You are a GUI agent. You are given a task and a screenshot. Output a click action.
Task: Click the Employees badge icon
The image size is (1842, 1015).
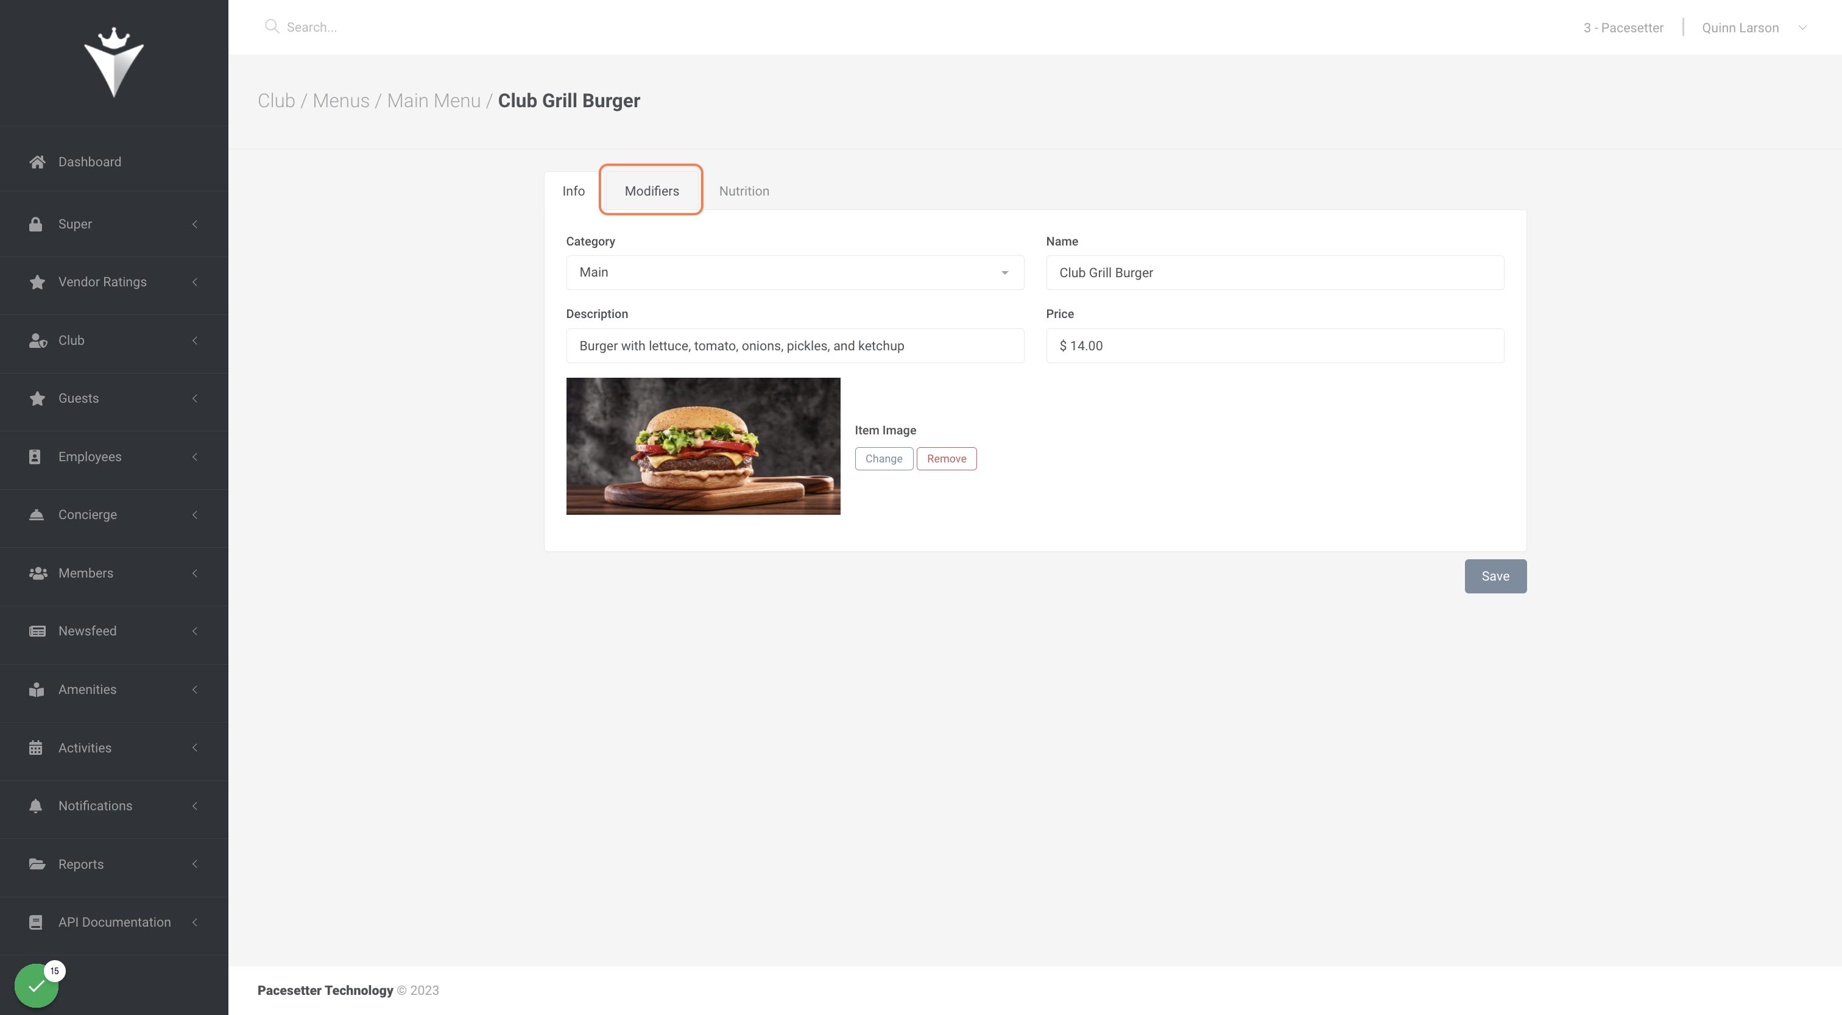click(35, 456)
